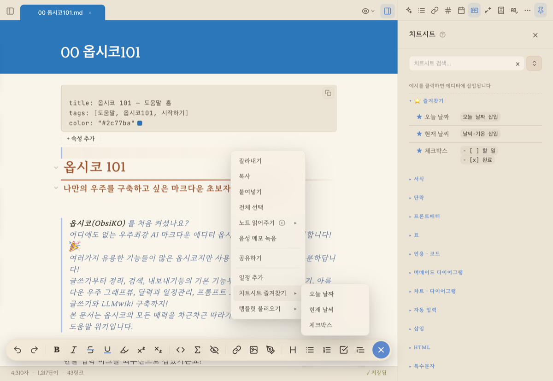Image resolution: width=553 pixels, height=381 pixels.
Task: Toggle the right side panel button
Action: [388, 11]
